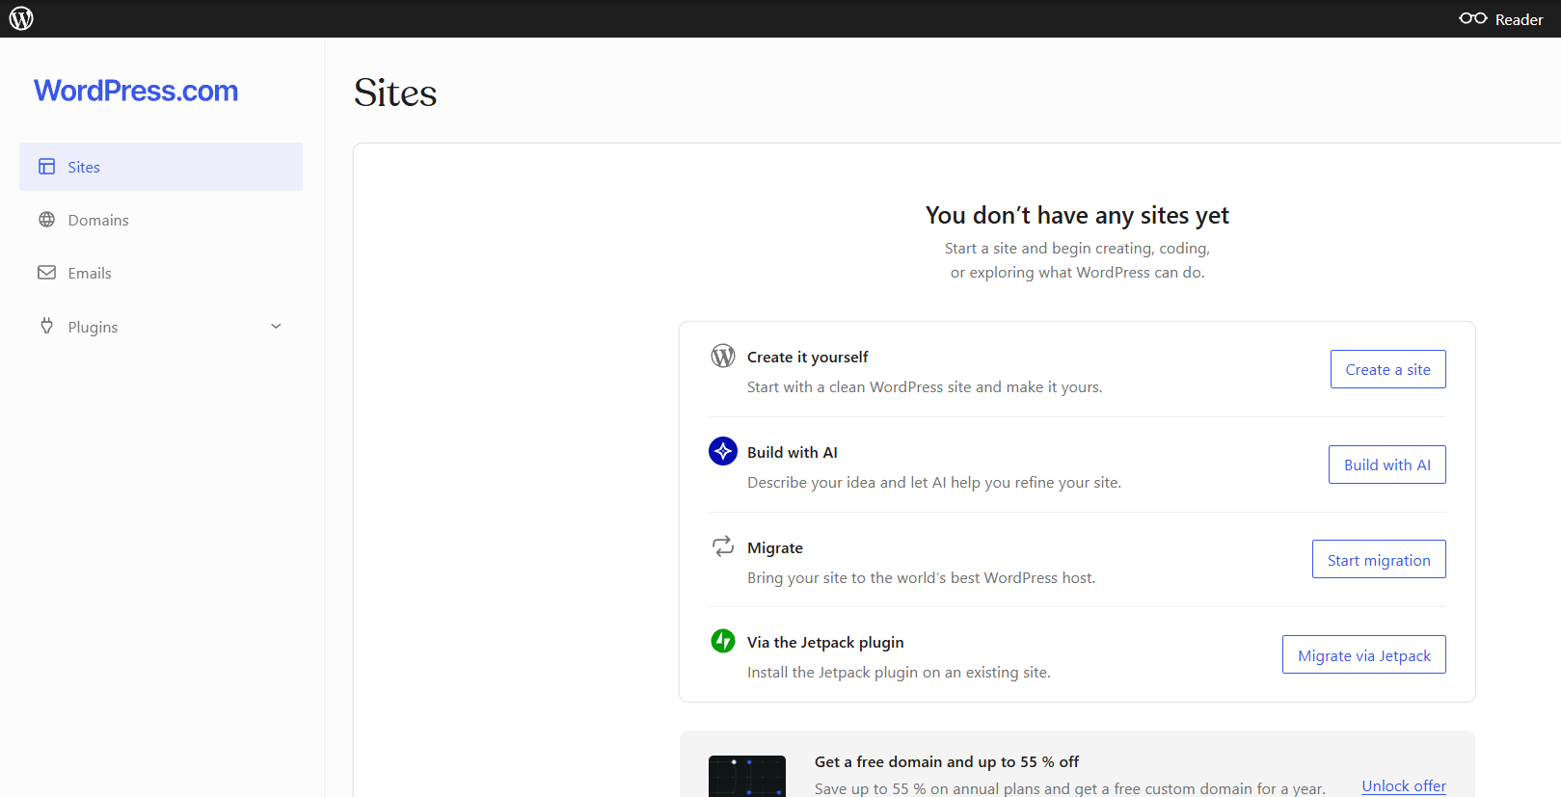This screenshot has width=1561, height=797.
Task: Click the Create a site button
Action: point(1387,369)
